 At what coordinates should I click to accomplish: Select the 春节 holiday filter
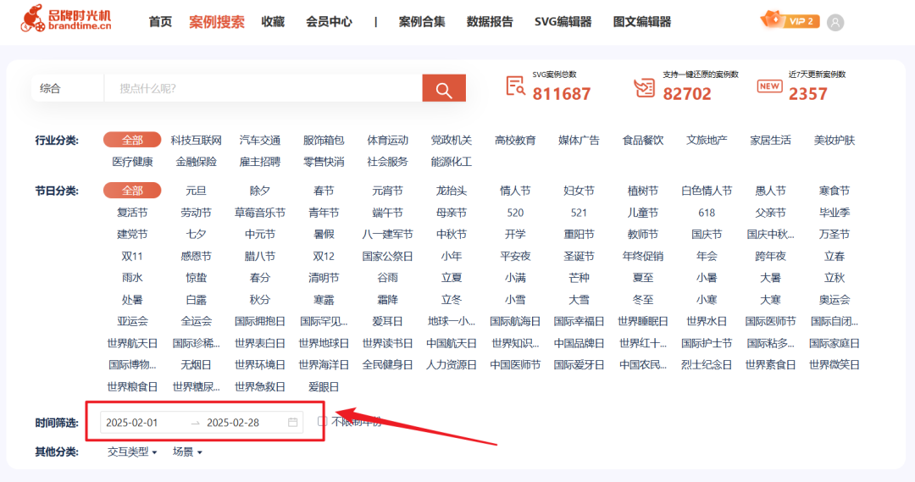point(324,191)
